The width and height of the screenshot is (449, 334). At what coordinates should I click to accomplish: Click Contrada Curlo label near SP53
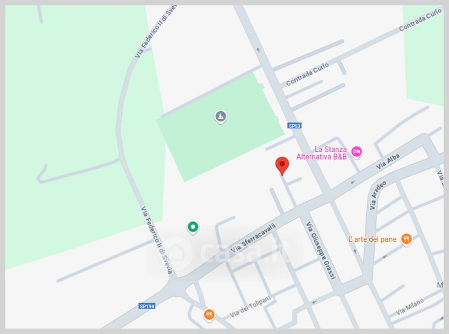307,74
